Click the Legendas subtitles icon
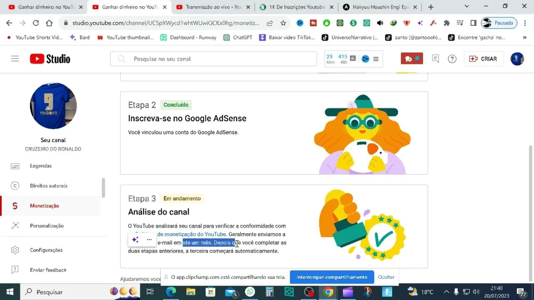This screenshot has width=534, height=300. point(15,166)
